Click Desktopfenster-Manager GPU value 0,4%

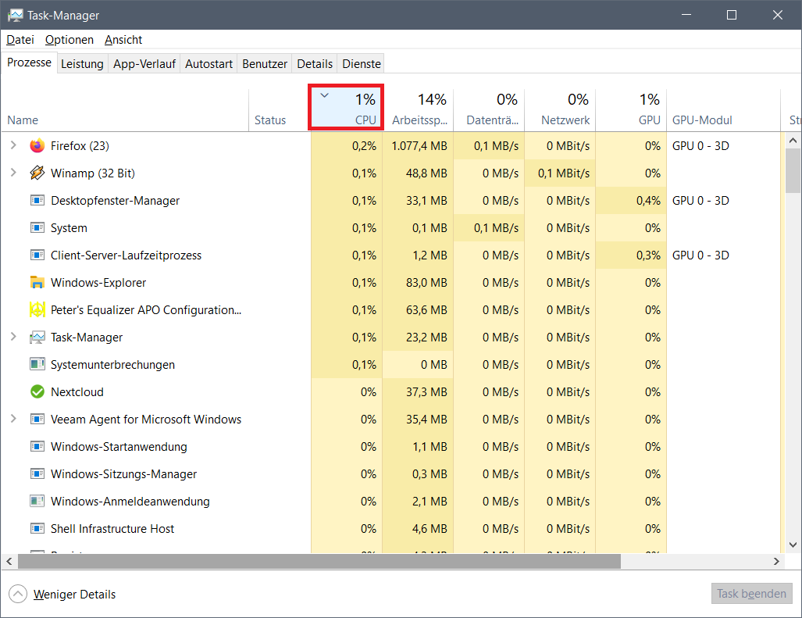pos(648,201)
